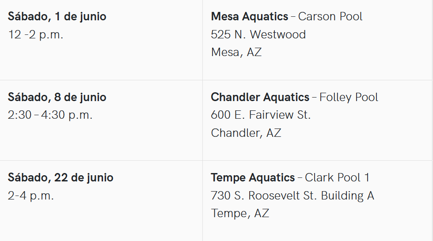Click the Mesa, AZ city line

(x=236, y=53)
